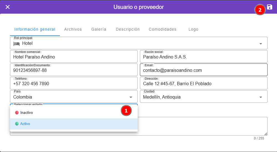Choose the Activo option

tap(25, 124)
